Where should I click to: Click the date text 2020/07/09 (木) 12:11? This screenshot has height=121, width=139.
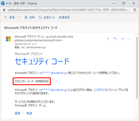tap(26, 44)
